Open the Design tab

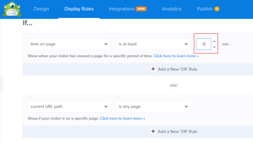tap(41, 9)
